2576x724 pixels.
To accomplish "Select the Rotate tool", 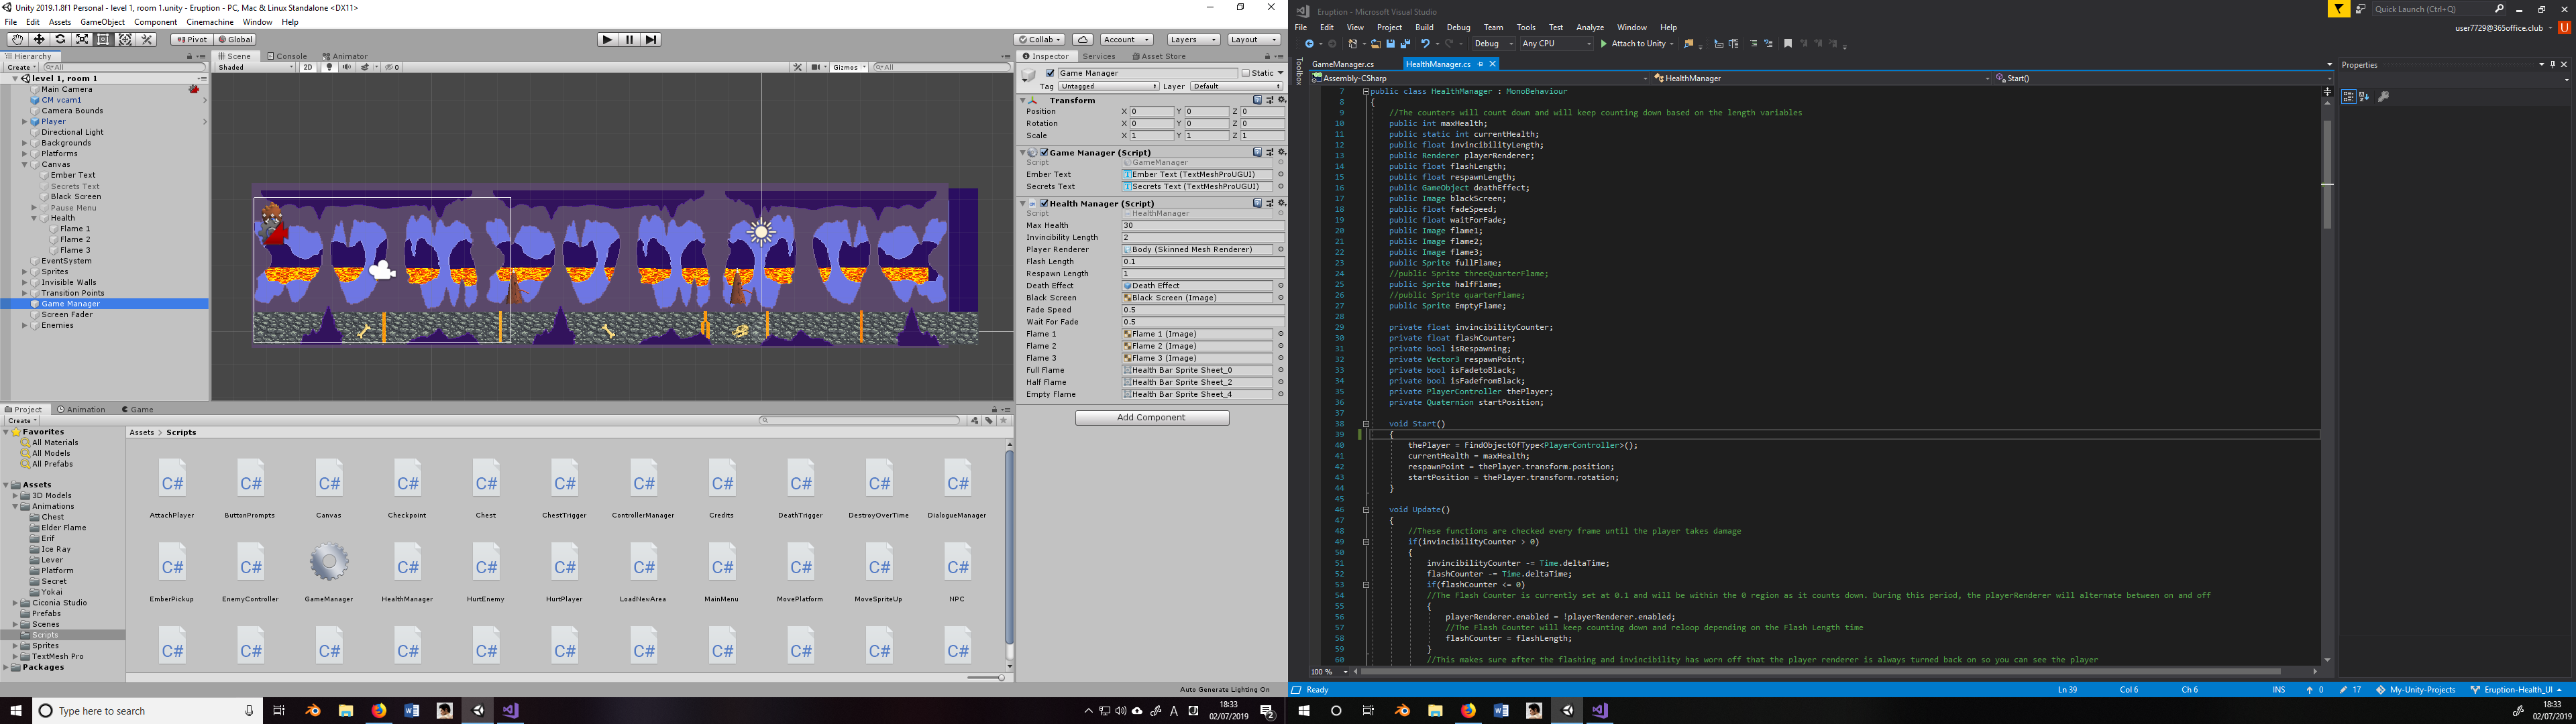I will coord(60,40).
